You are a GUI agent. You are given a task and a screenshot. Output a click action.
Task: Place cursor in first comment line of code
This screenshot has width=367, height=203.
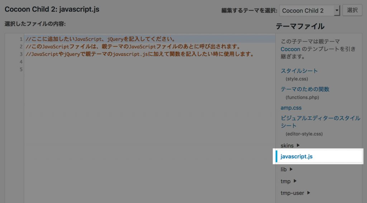tap(100, 39)
